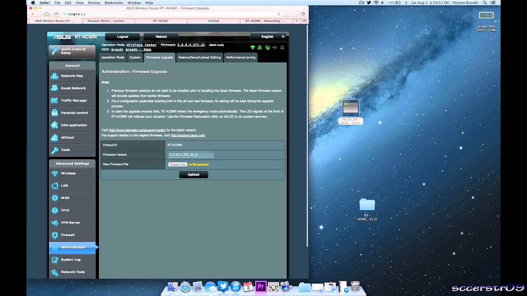
Task: Open the lostrealm.ca asuswrt-merlin link
Action: click(x=137, y=130)
